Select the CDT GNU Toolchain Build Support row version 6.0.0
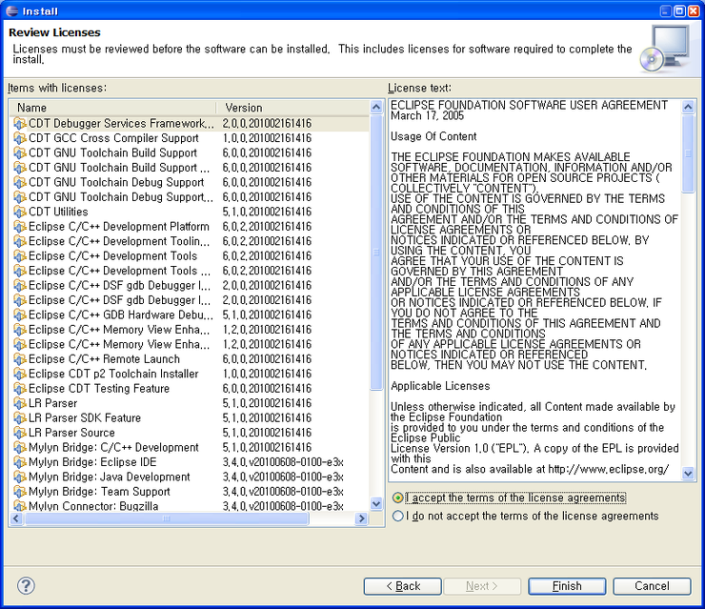Viewport: 705px width, 609px height. 190,152
